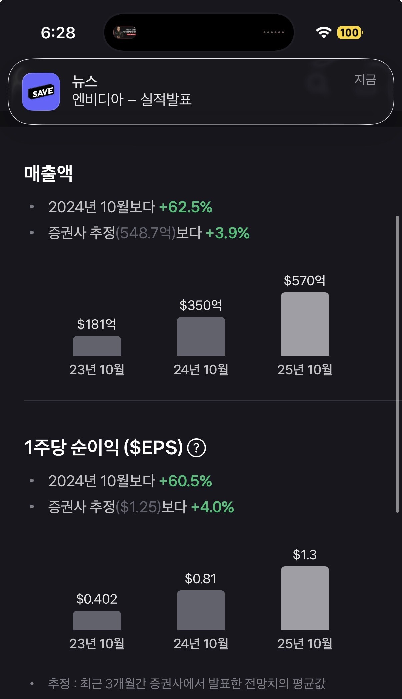Click the vertical scrollbar on the right edge
402x699 pixels.
coord(397,363)
